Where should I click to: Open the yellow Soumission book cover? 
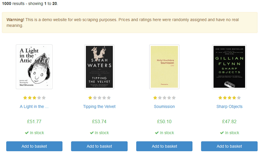point(164,67)
